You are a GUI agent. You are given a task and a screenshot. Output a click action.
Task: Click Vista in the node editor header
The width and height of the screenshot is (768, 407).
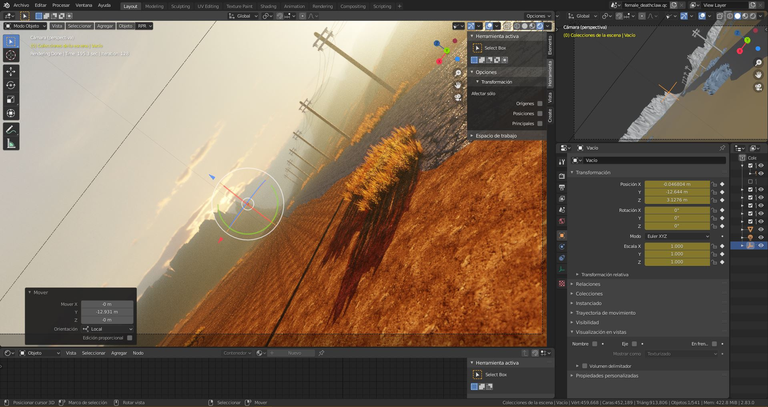click(x=71, y=353)
